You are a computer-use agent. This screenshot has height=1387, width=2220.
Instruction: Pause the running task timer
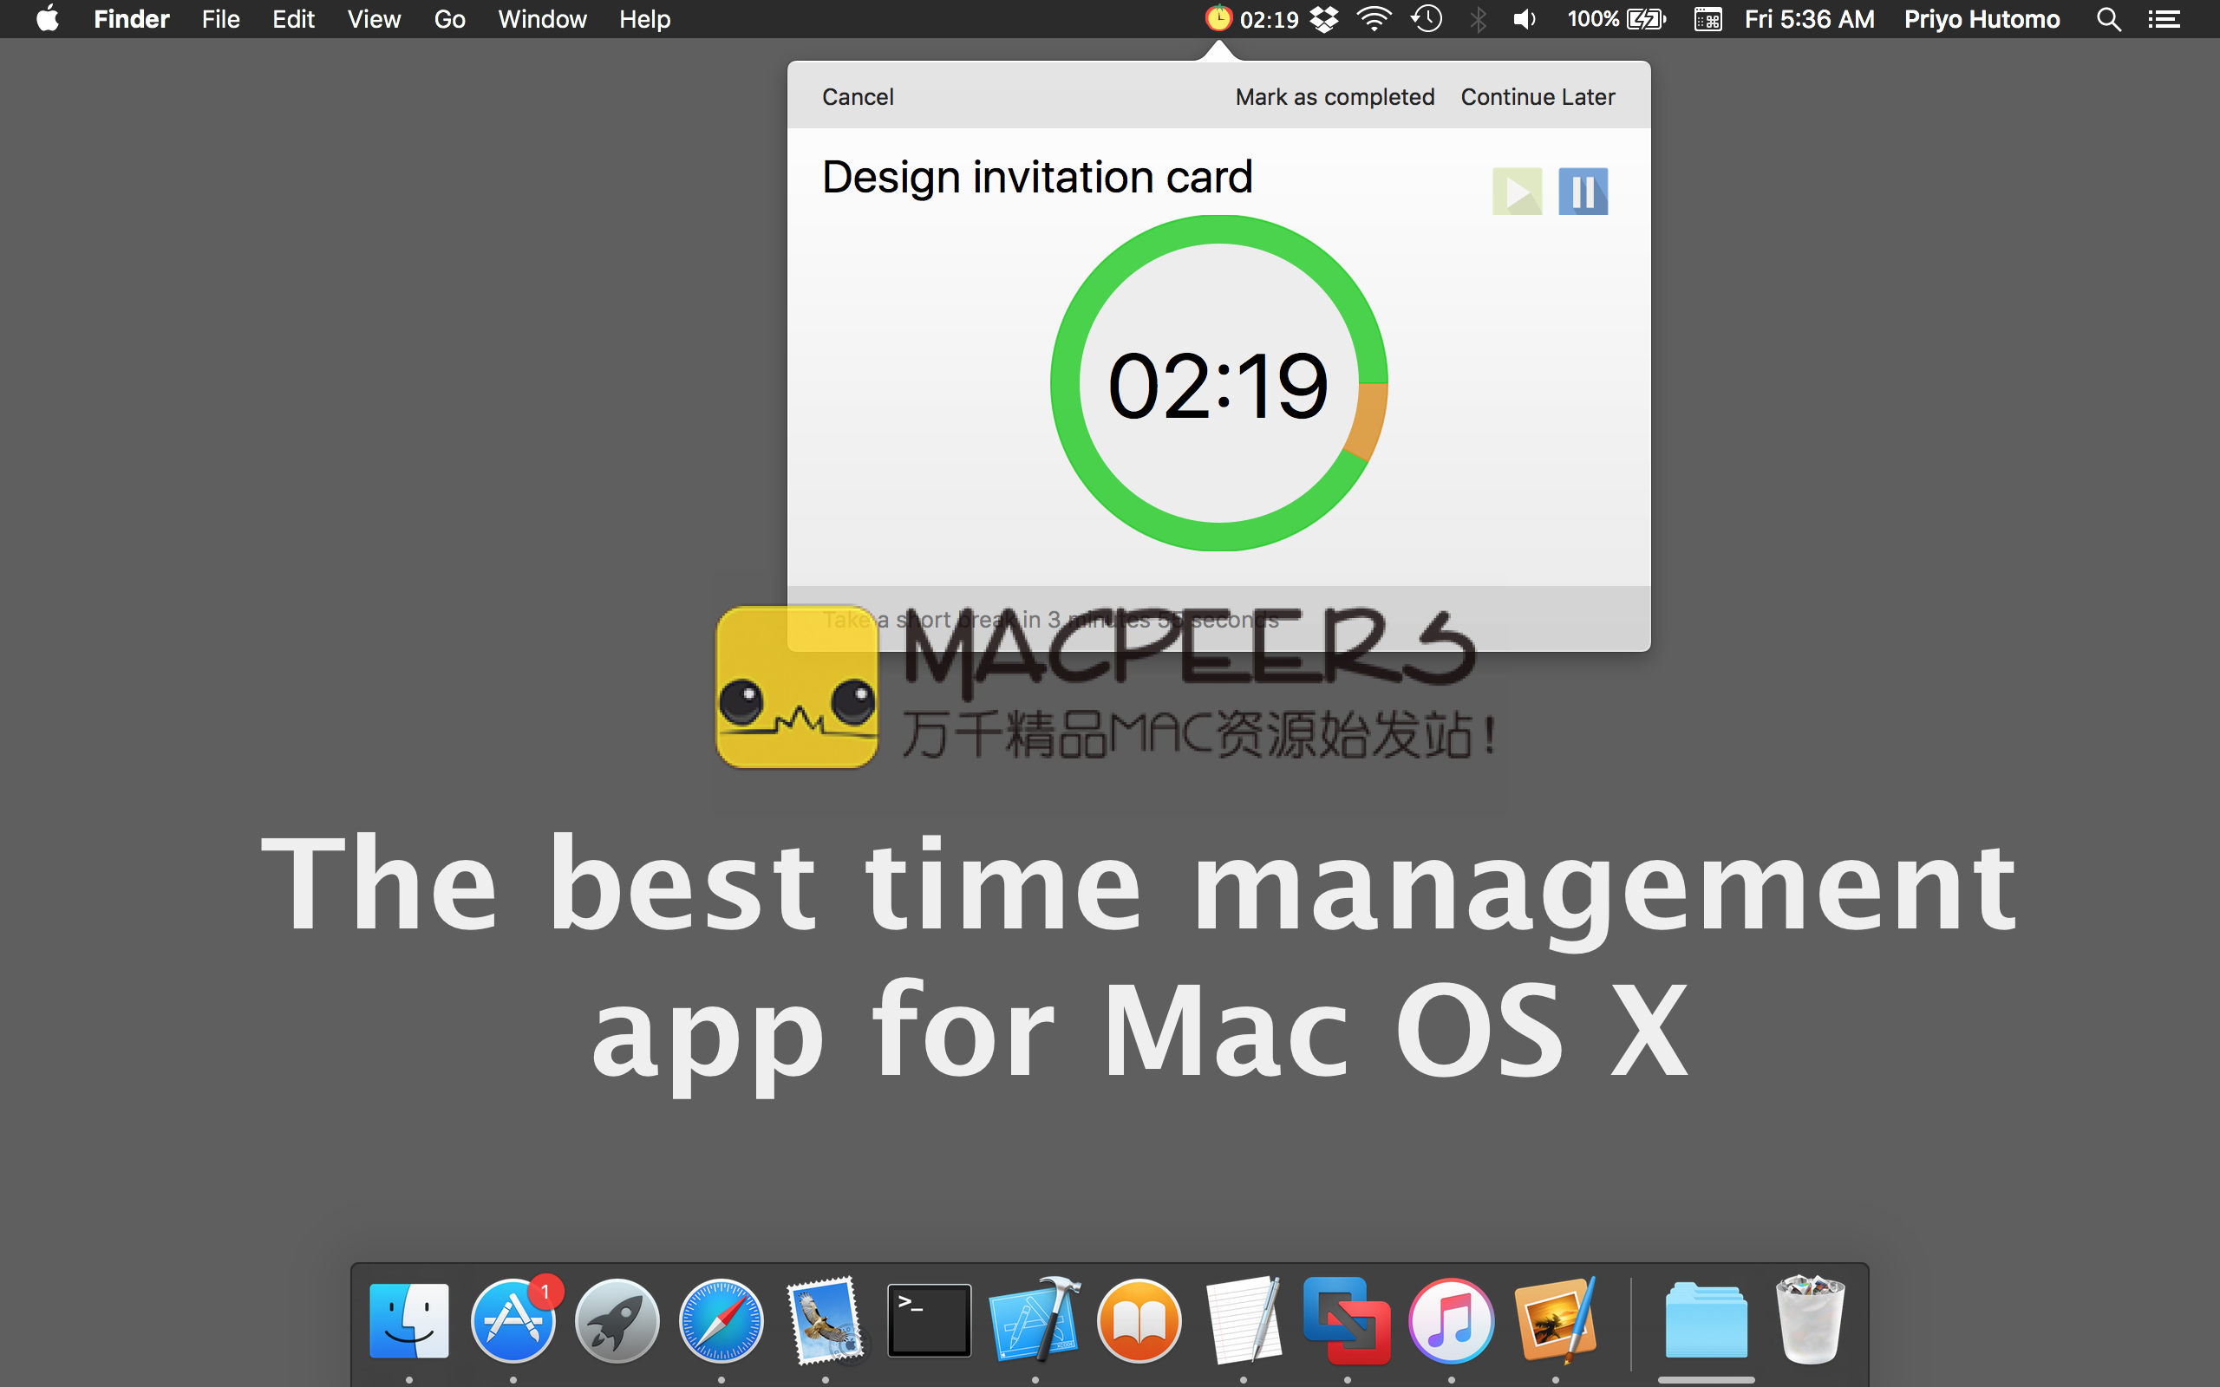[x=1583, y=192]
